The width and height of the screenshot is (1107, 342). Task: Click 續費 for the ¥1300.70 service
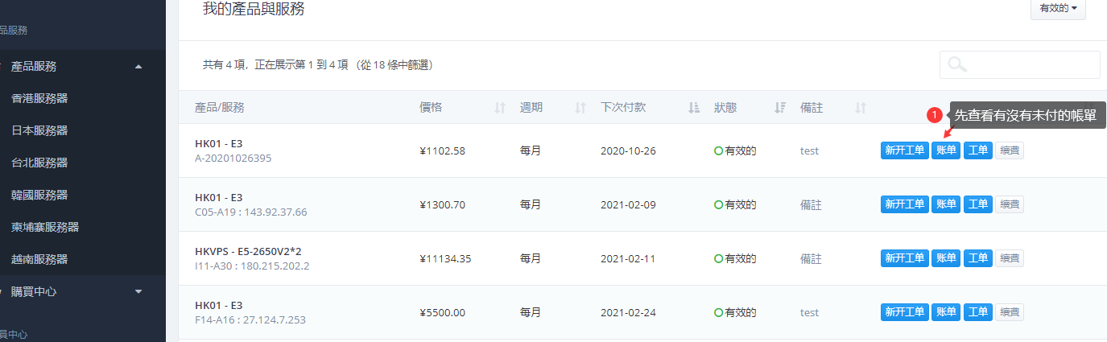pyautogui.click(x=1010, y=204)
